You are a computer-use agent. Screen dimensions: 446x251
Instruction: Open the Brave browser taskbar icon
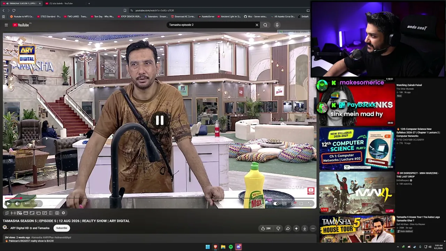tap(215, 247)
